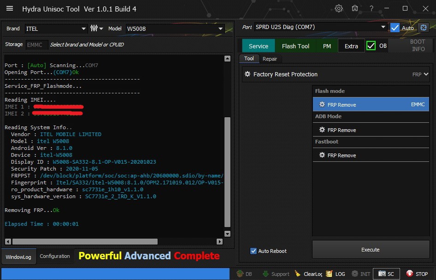Open the Model W5008 dropdown
Viewport: 436px width, 280px height.
click(175, 29)
